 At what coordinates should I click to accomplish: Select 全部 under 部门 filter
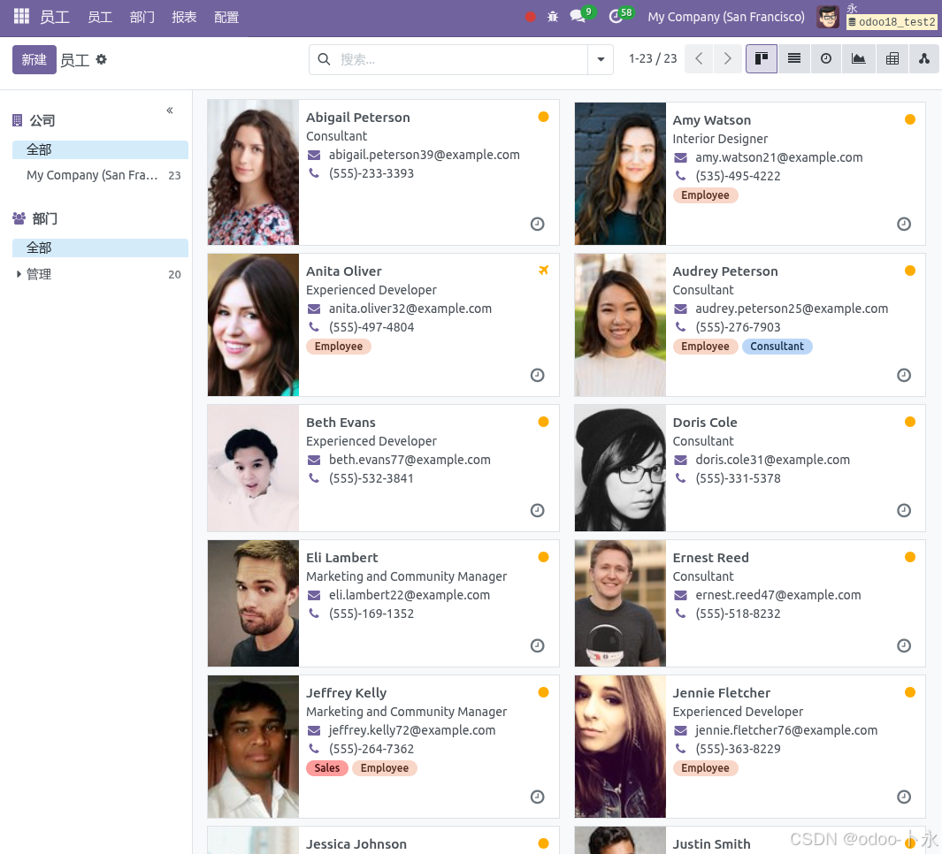point(100,248)
